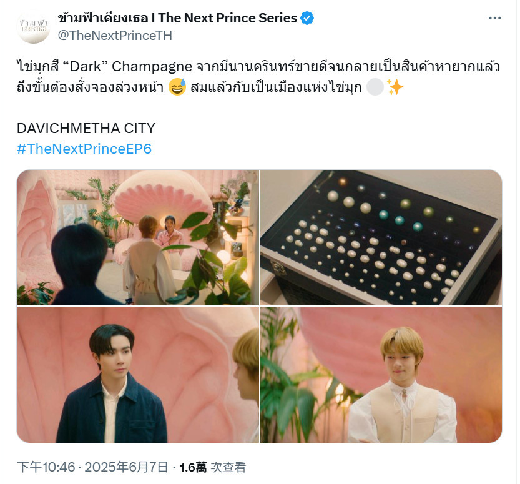Viewport: 520px width, 484px height.
Task: Click The Next Prince Series profile avatar
Action: pyautogui.click(x=33, y=27)
